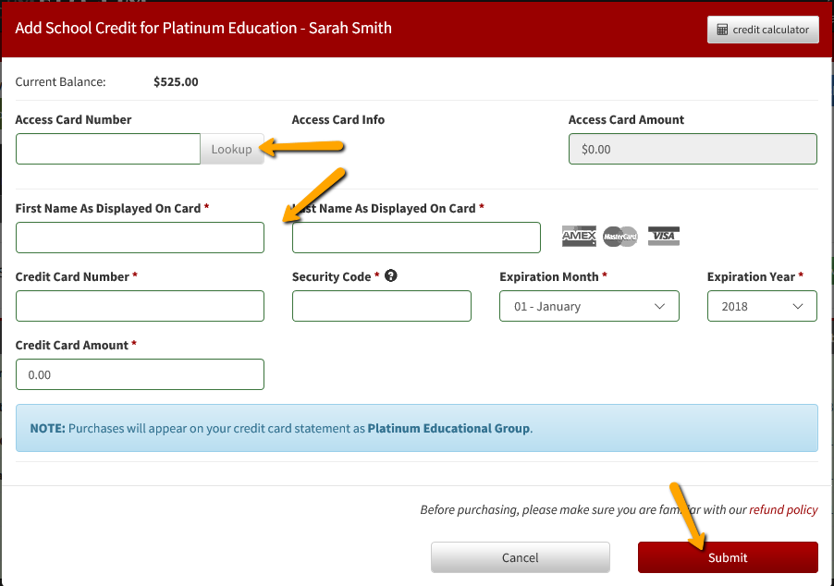Select the MasterCard icon

click(x=619, y=236)
